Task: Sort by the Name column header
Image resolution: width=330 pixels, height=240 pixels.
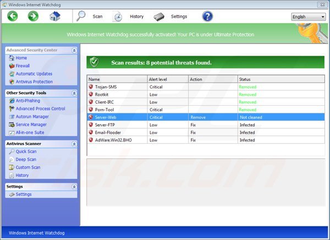Action: click(117, 79)
